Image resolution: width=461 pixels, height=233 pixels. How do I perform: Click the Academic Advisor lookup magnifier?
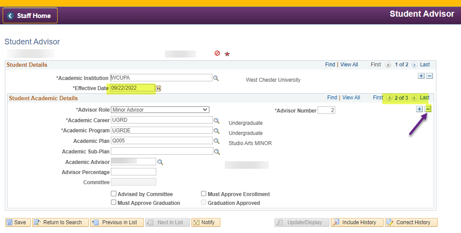click(x=160, y=162)
